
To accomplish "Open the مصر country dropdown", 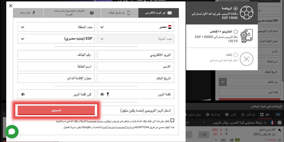I will tap(135, 27).
